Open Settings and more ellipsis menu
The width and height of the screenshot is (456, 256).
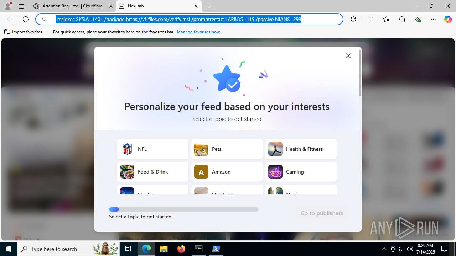click(433, 19)
